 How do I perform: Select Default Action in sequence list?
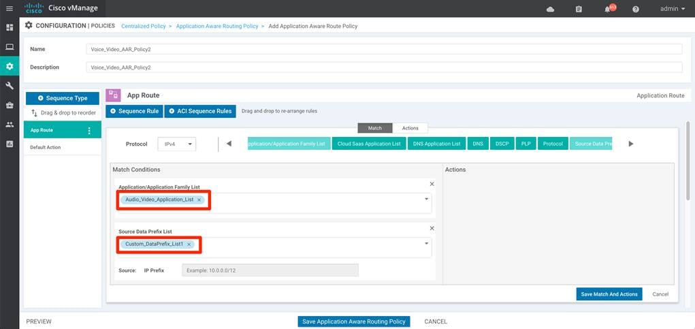[x=63, y=147]
